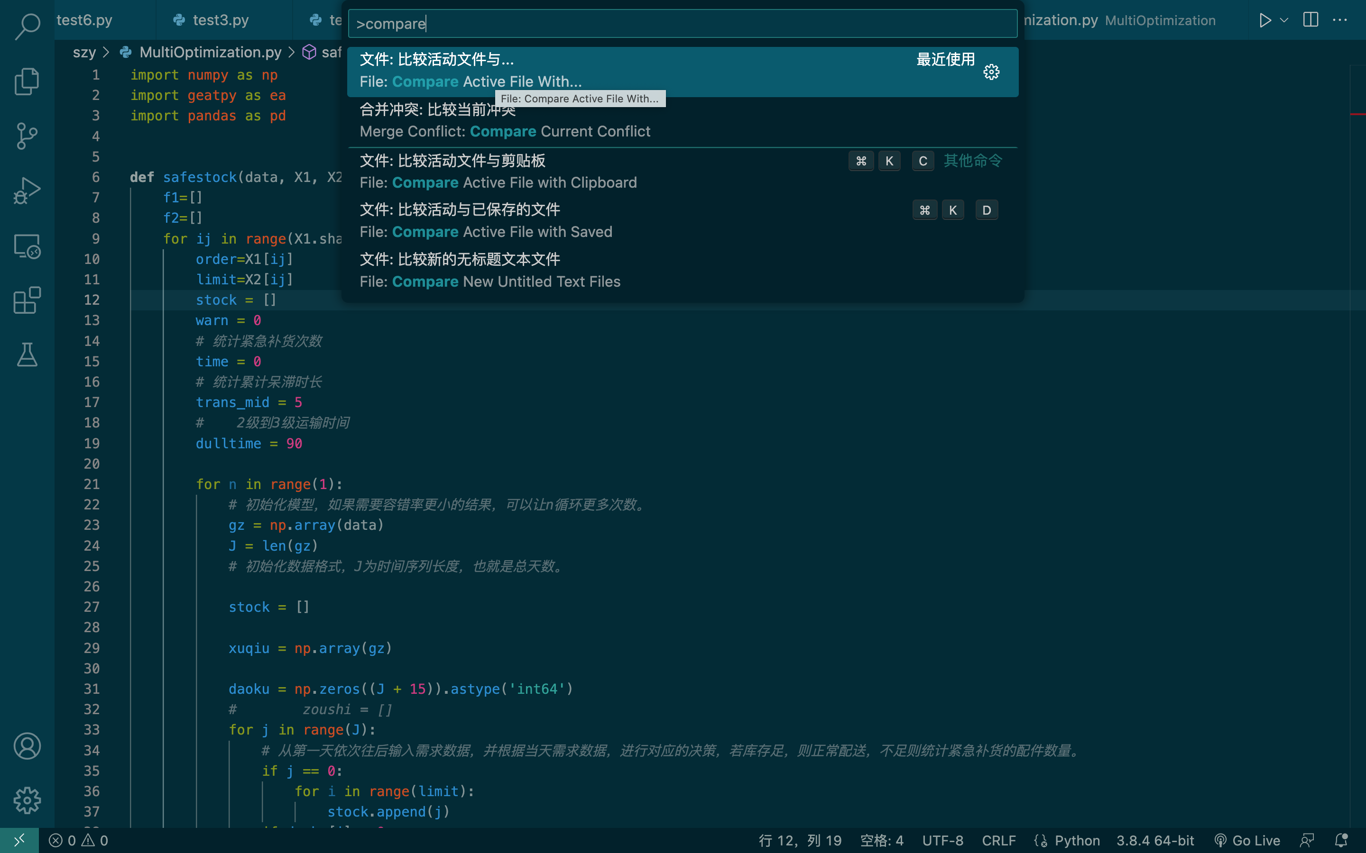Toggle the notifications bell in status bar
The width and height of the screenshot is (1366, 853).
click(x=1341, y=841)
